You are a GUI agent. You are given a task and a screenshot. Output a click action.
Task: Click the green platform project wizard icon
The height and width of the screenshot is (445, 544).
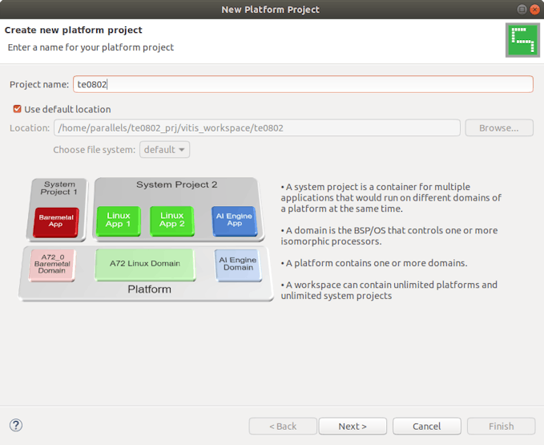[x=522, y=39]
